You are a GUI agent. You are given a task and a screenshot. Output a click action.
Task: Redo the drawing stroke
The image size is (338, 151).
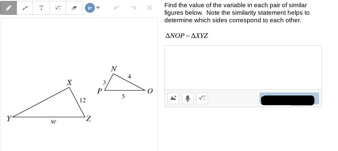point(133,8)
